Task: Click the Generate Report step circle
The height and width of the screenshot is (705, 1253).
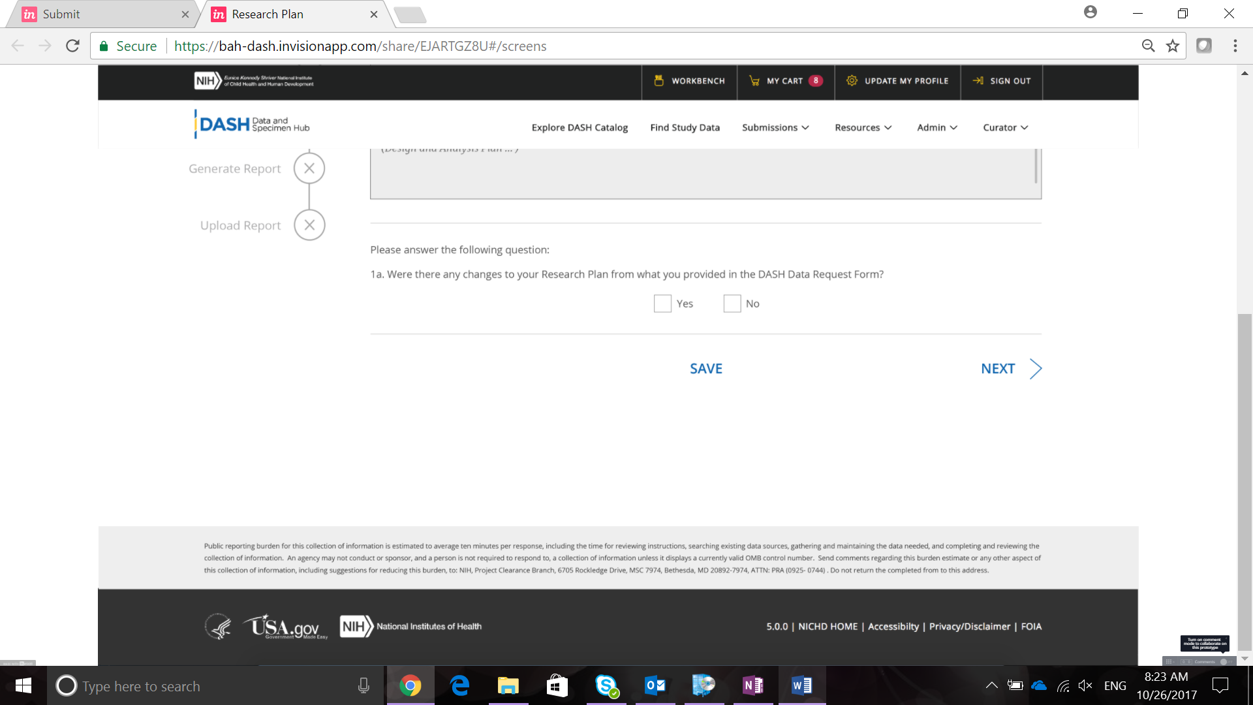Action: (x=309, y=168)
